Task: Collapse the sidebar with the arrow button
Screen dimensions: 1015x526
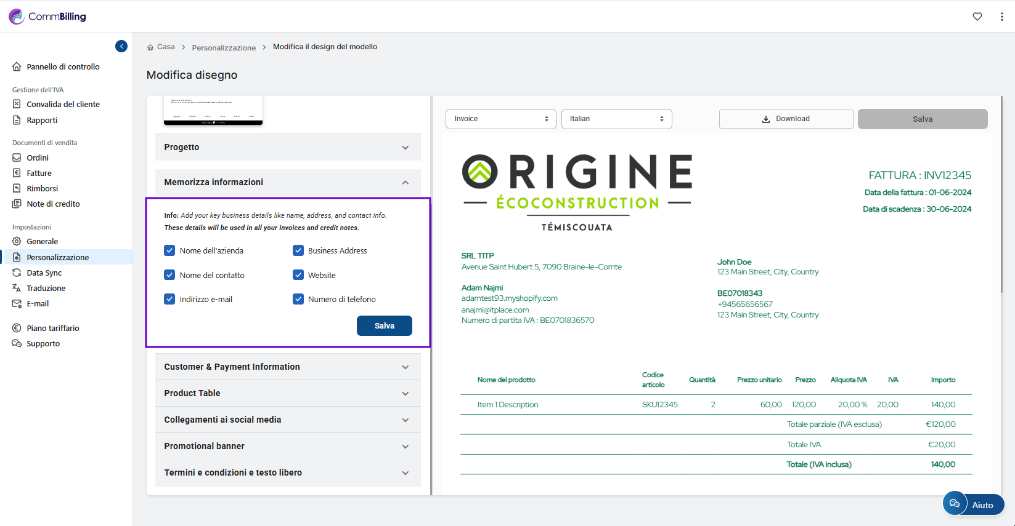Action: (x=121, y=46)
